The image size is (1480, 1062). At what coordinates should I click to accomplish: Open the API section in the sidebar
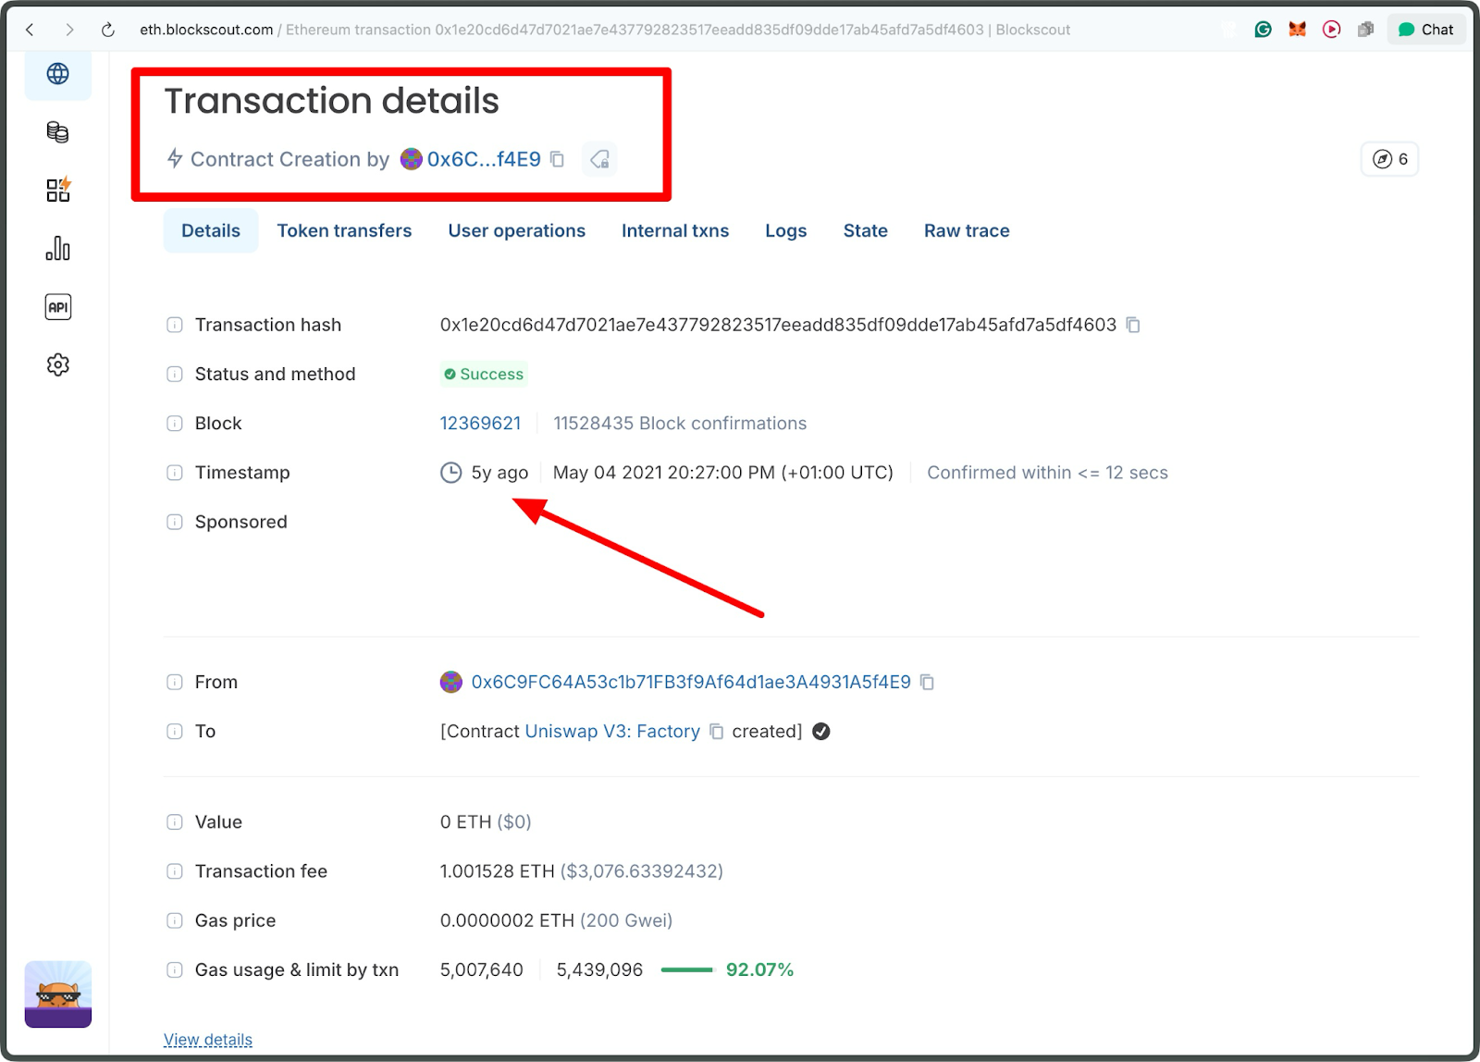(58, 306)
